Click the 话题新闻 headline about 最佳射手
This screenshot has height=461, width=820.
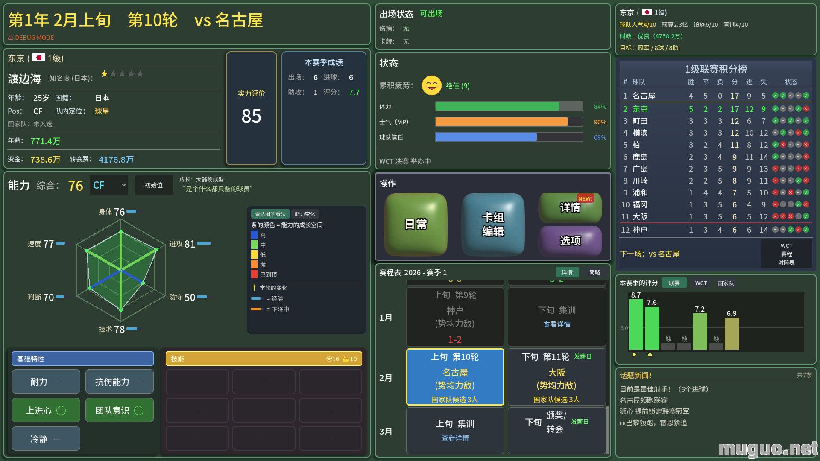(x=664, y=389)
